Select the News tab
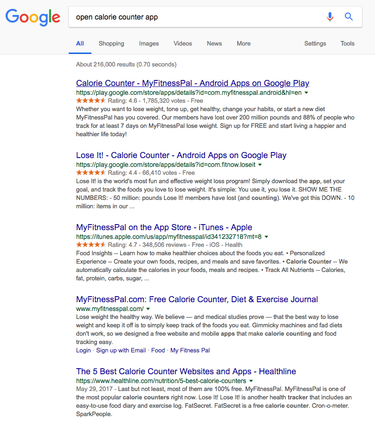This screenshot has height=424, width=375. [214, 44]
